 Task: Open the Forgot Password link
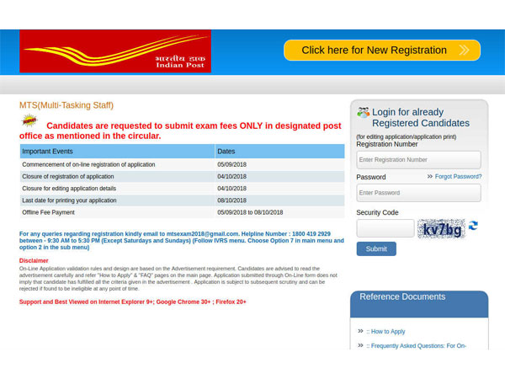458,177
